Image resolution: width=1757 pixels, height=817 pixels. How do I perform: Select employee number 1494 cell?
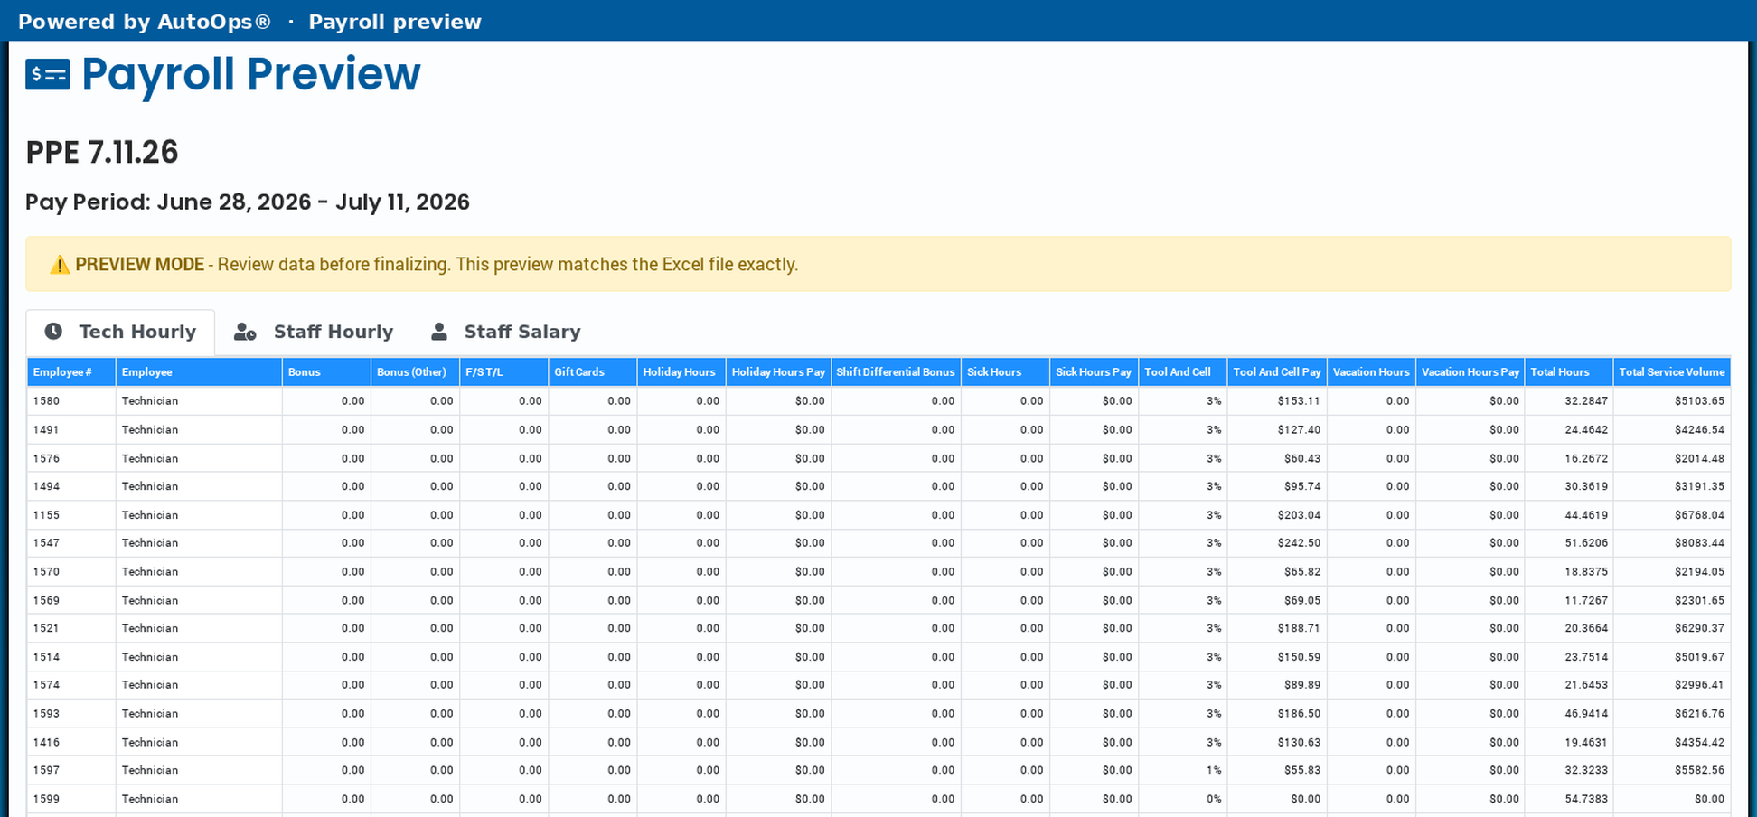pyautogui.click(x=71, y=486)
